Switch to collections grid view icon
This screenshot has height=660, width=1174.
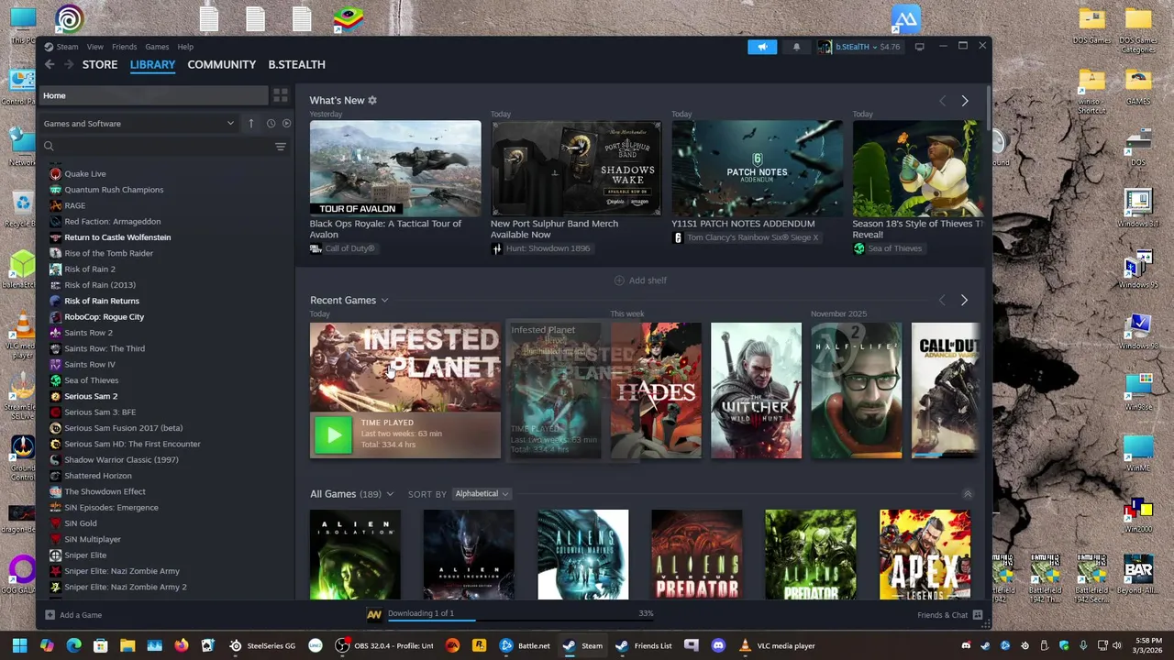pyautogui.click(x=281, y=95)
